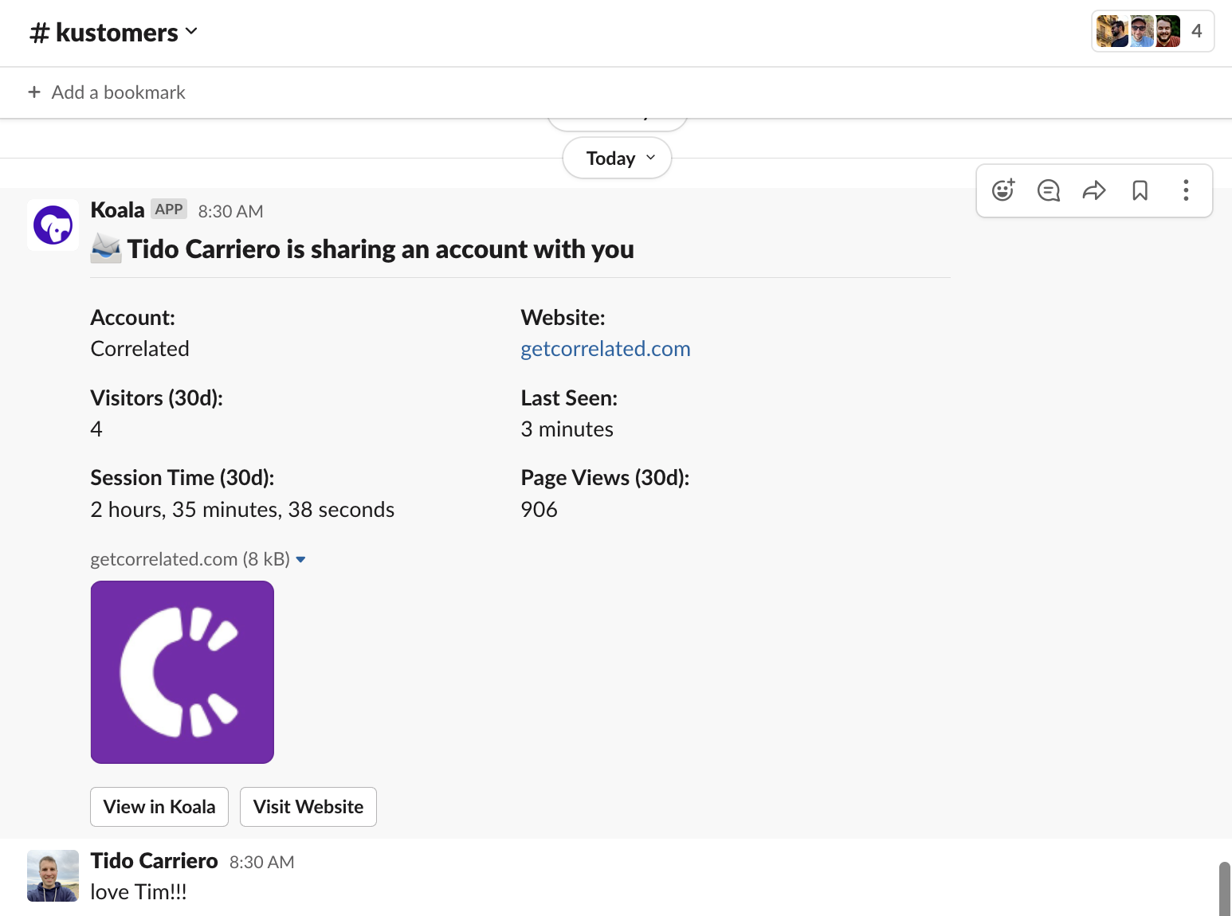Viewport: 1232px width, 916px height.
Task: Bookmark the Koala message for later
Action: tap(1140, 190)
